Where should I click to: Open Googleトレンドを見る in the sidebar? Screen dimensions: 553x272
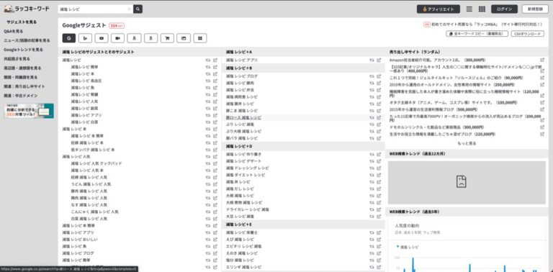click(x=23, y=50)
